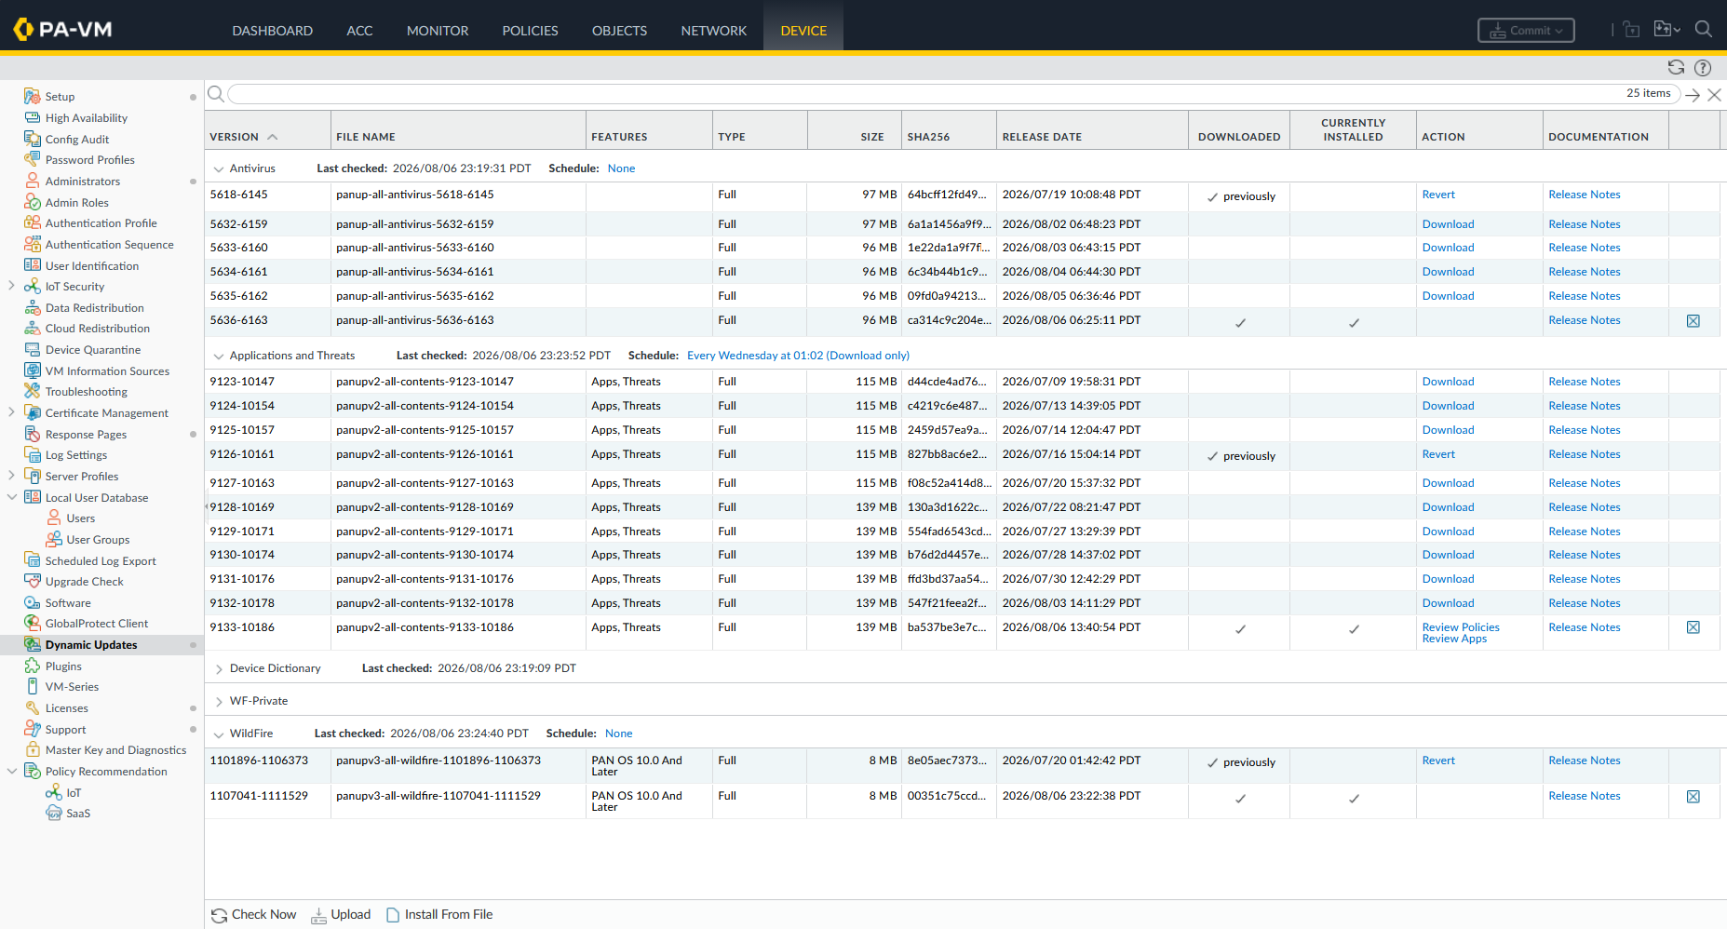The height and width of the screenshot is (929, 1727).
Task: Click Check Now button
Action: (253, 915)
